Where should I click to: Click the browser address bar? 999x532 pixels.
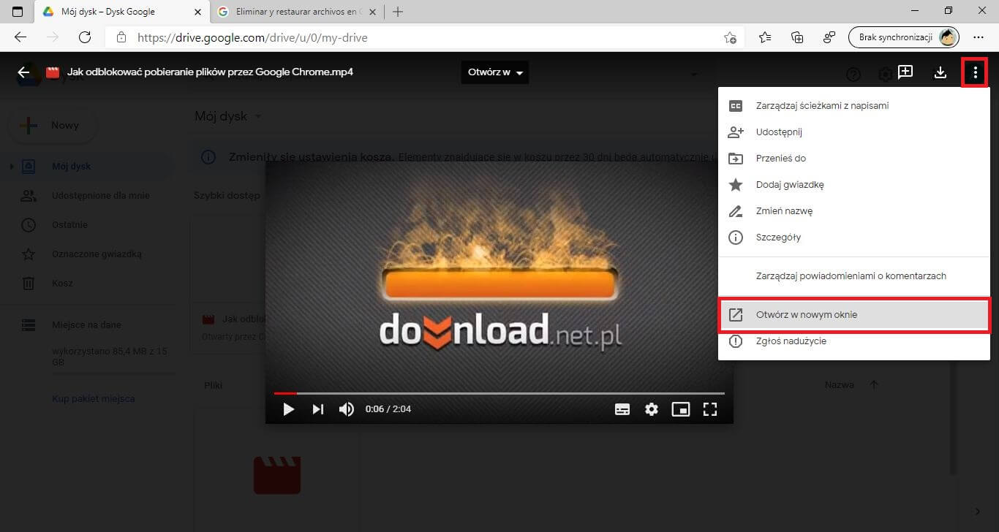pyautogui.click(x=424, y=37)
